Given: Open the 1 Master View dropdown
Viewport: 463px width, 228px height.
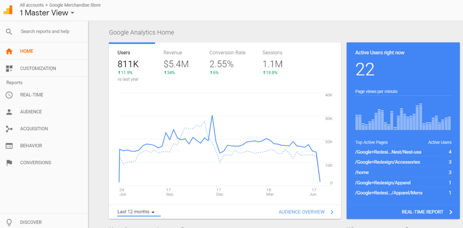Looking at the screenshot, I should point(47,13).
